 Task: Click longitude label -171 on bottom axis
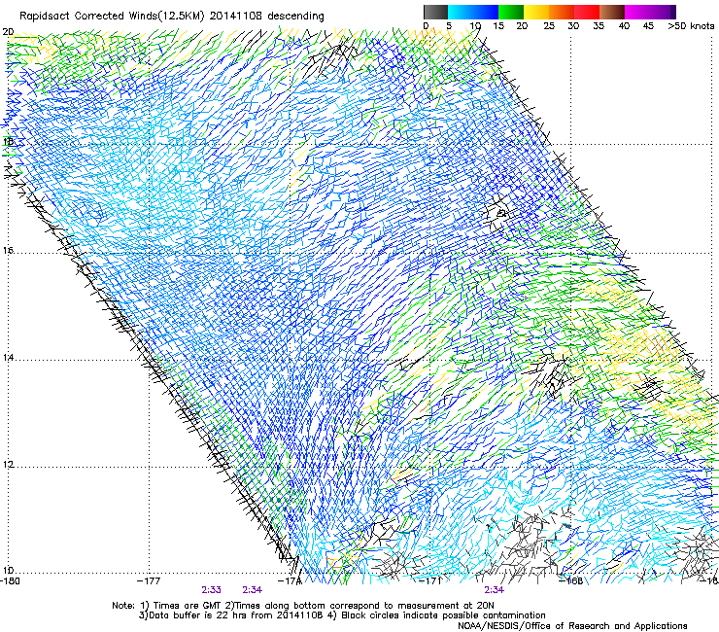pos(430,580)
